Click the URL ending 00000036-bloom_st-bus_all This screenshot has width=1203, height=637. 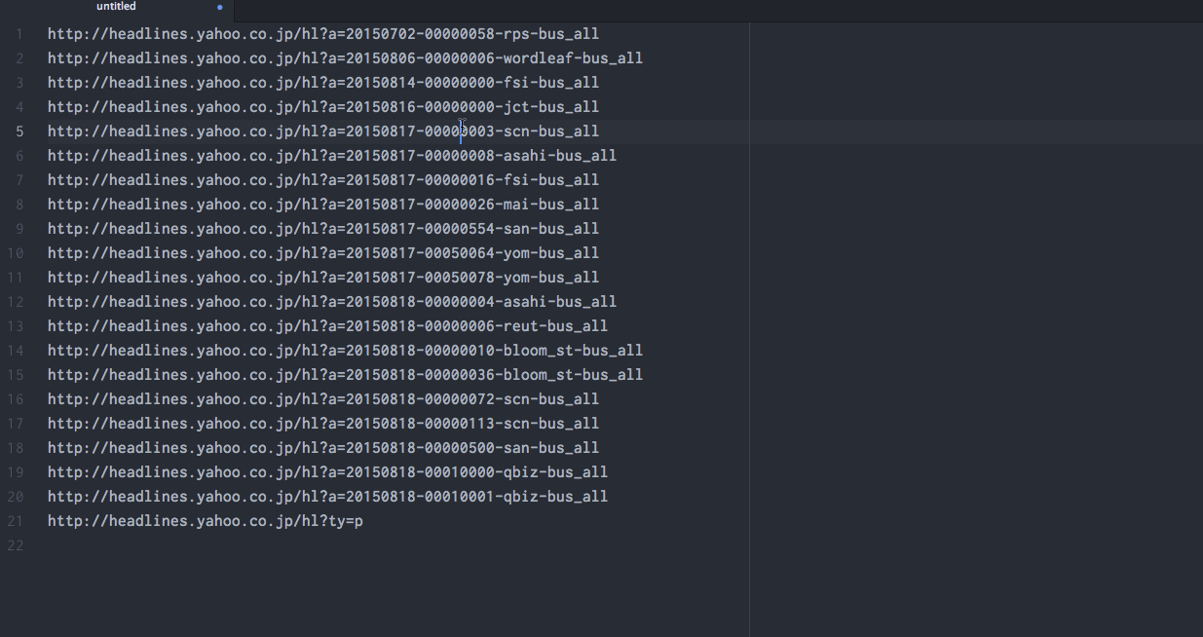(345, 375)
